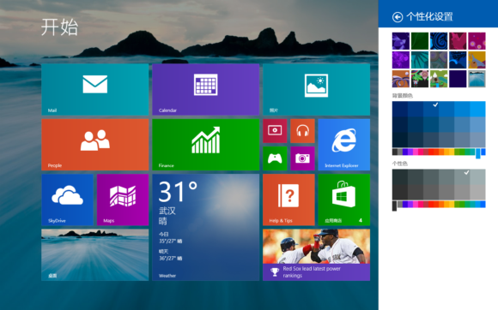Screen dimensions: 498x310
Task: Launch the People tile
Action: [x=95, y=145]
